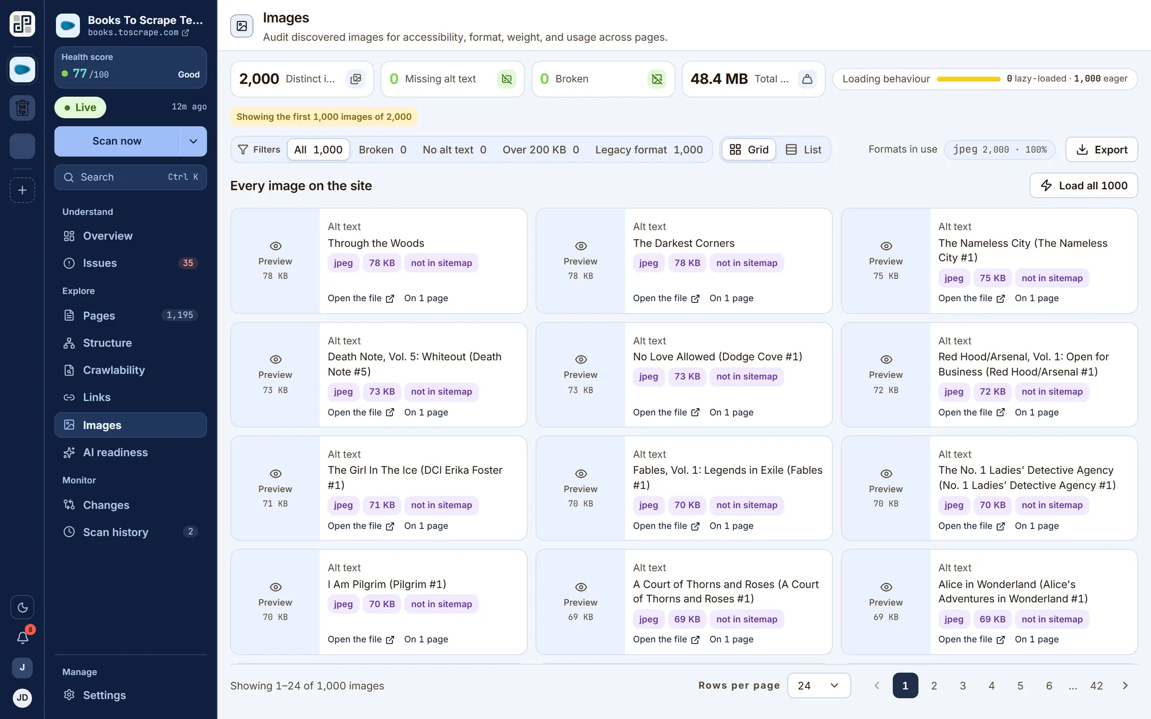Screen dimensions: 1151x719
Task: Click the Total weight icon
Action: pos(807,79)
